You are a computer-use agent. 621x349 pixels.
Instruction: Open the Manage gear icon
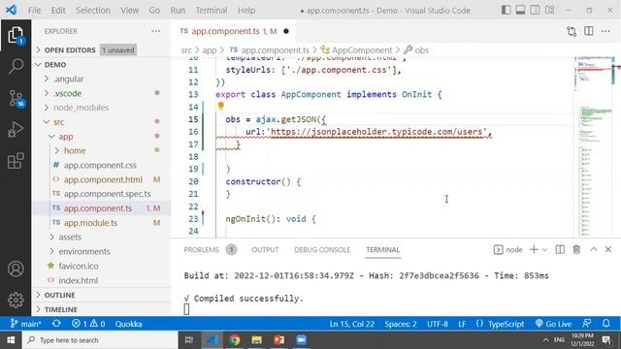16,300
